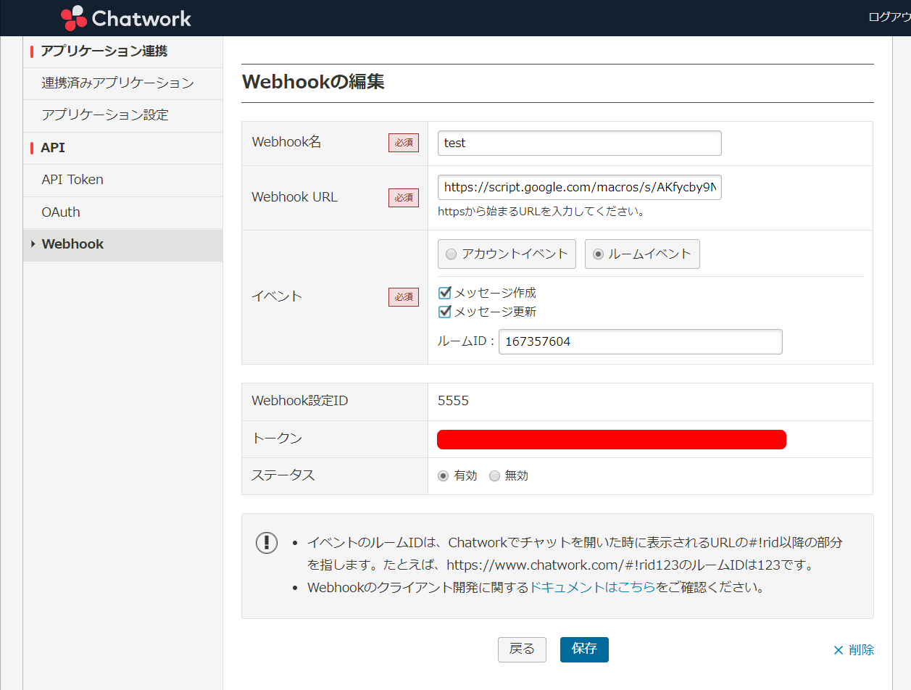Click the × icon beside 削除

839,649
